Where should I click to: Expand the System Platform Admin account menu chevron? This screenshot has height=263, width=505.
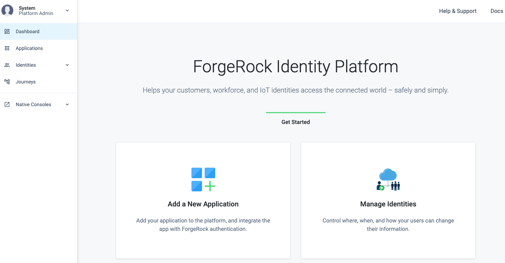click(67, 10)
